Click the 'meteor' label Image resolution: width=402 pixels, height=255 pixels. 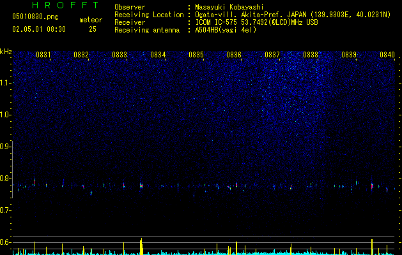point(91,20)
